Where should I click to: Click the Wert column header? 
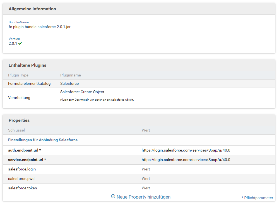point(146,130)
